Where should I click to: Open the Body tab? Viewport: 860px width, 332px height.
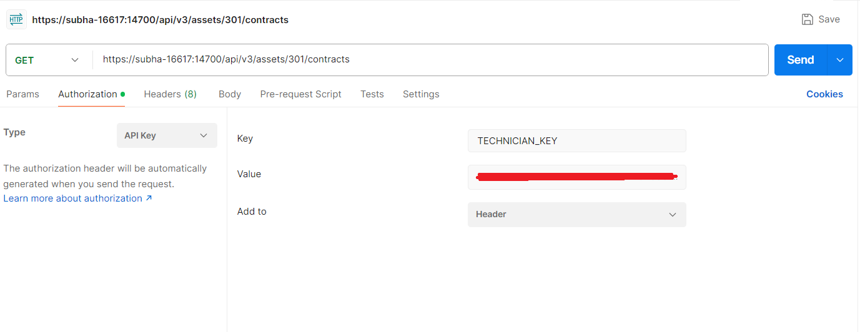coord(230,94)
